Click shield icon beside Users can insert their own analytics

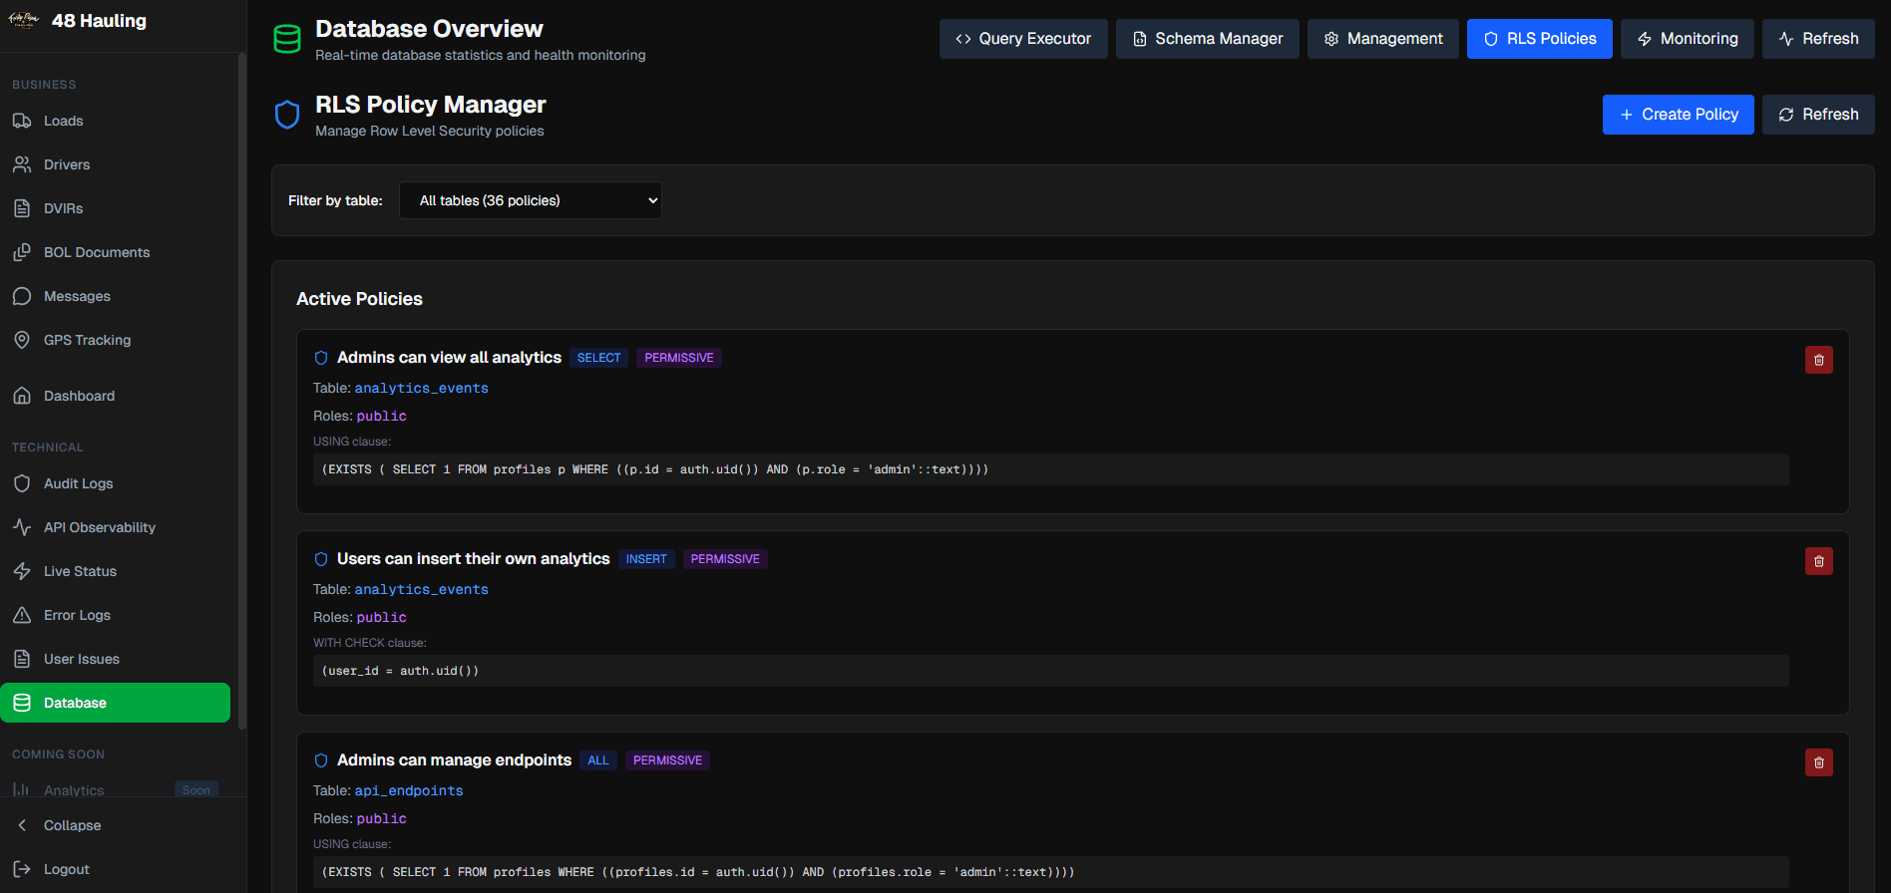coord(321,559)
